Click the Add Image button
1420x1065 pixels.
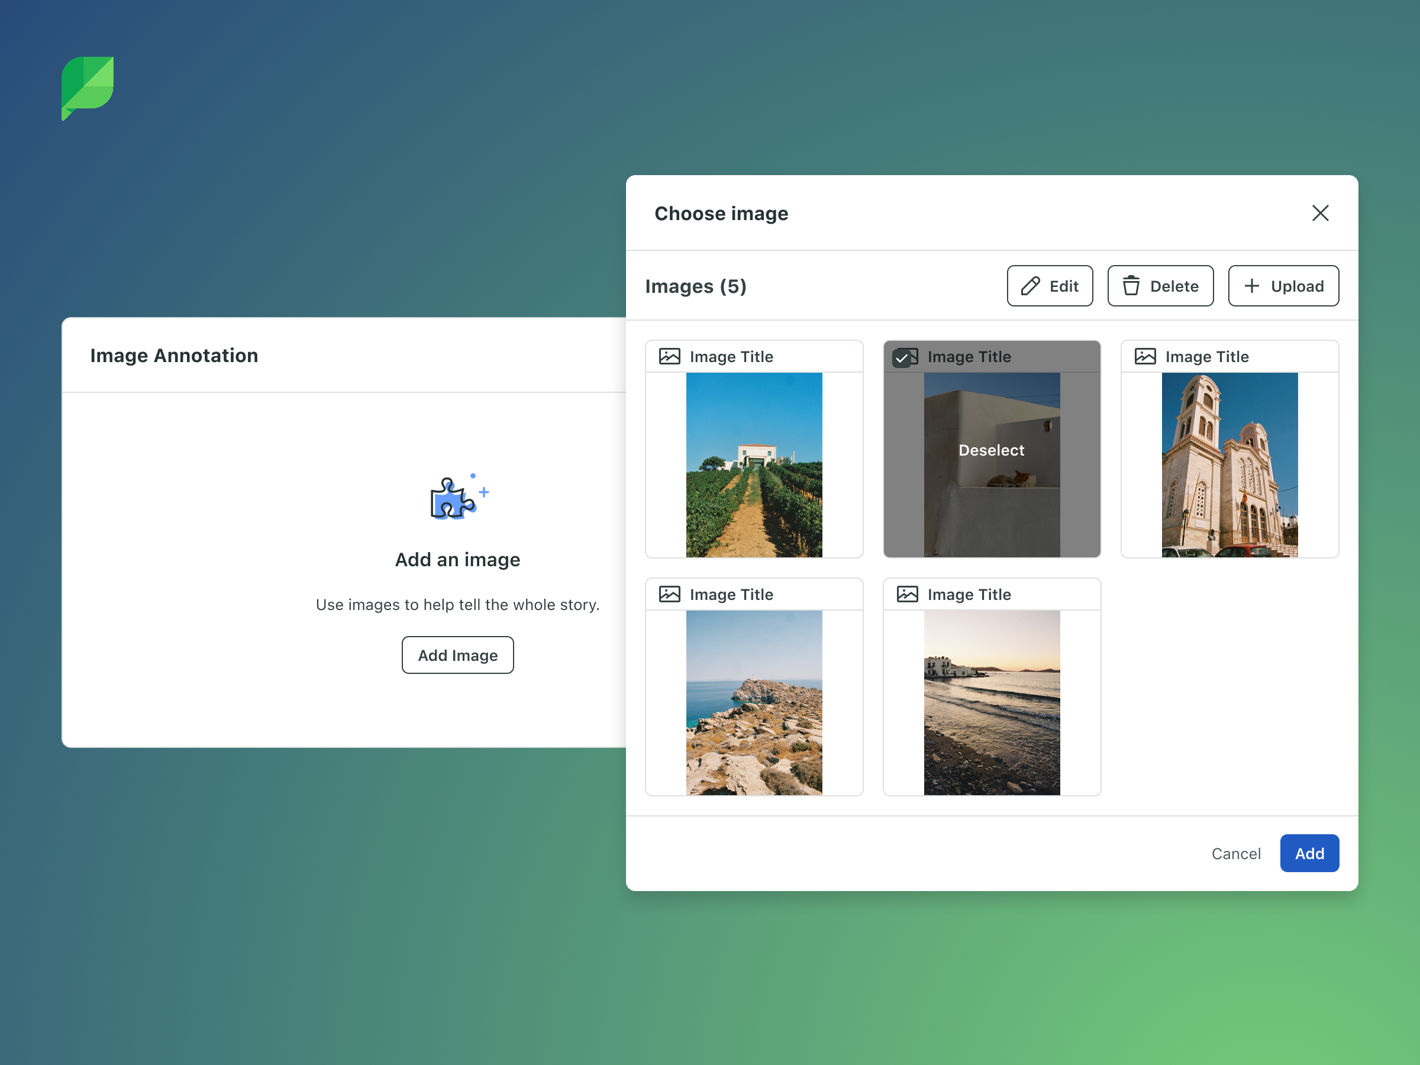(458, 656)
